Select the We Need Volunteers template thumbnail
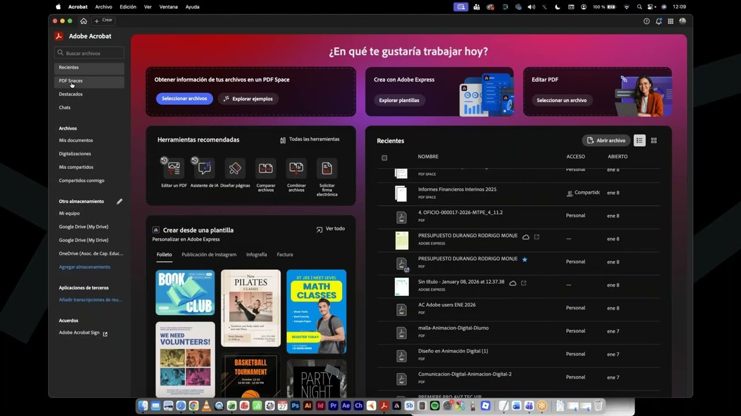 coord(185,359)
